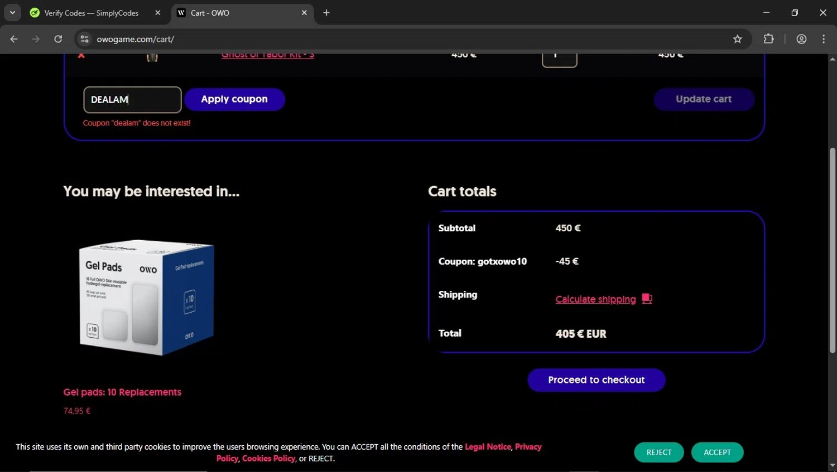Open the Chrome three-dot menu
837x472 pixels.
coord(824,39)
